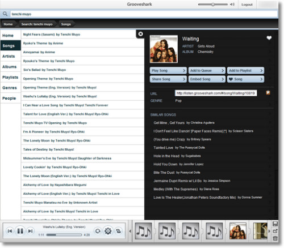Click the Logout button
This screenshot has width=284, height=248.
(247, 5)
